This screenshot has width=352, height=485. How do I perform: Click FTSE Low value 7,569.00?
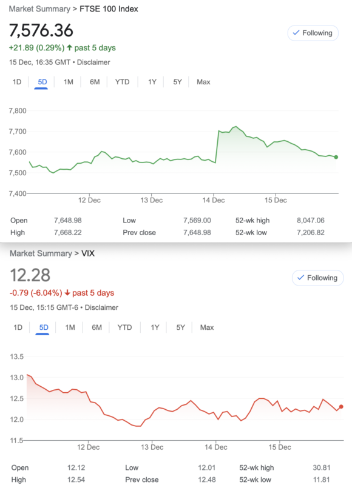[197, 221]
